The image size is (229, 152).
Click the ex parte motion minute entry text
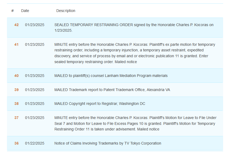click(x=135, y=53)
